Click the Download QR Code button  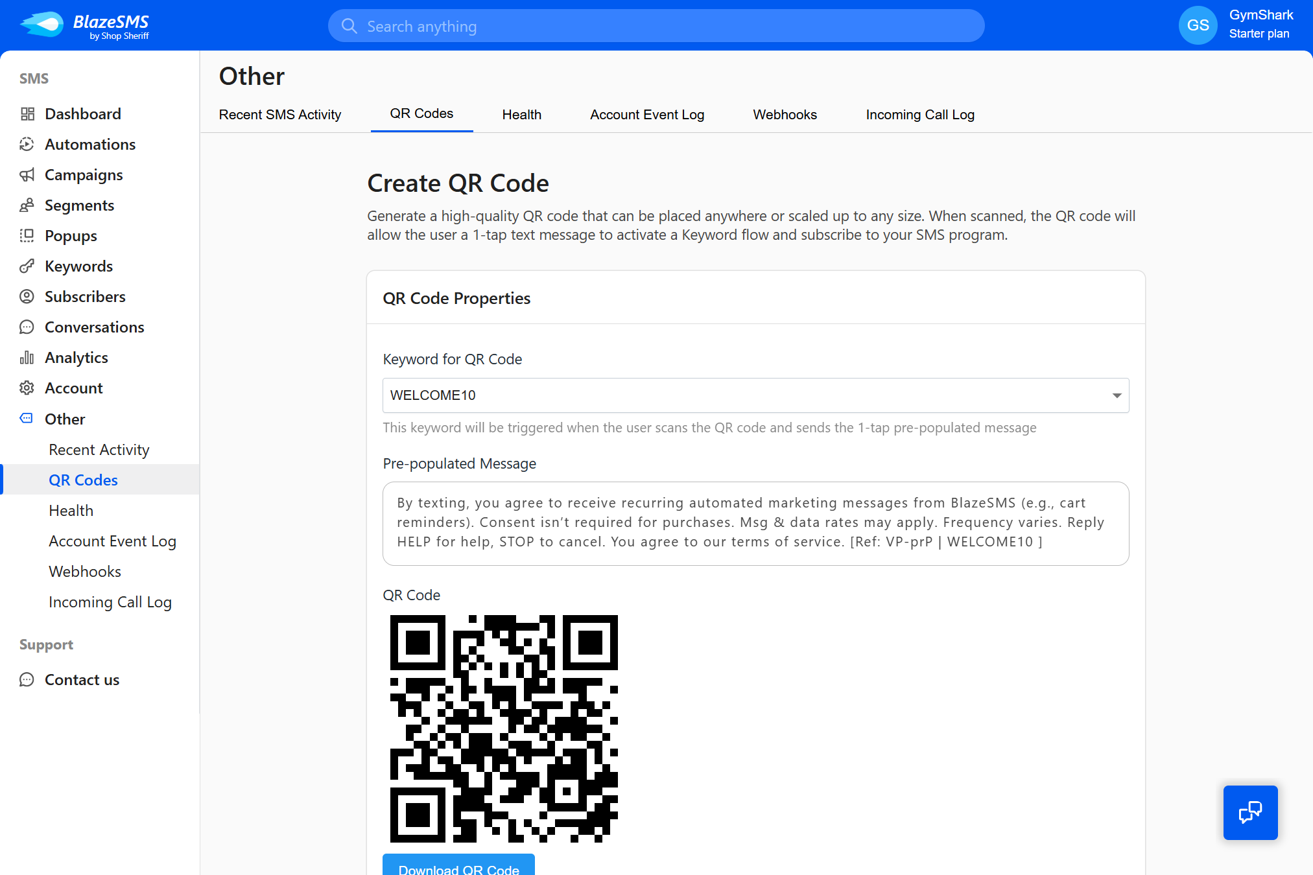tap(458, 865)
